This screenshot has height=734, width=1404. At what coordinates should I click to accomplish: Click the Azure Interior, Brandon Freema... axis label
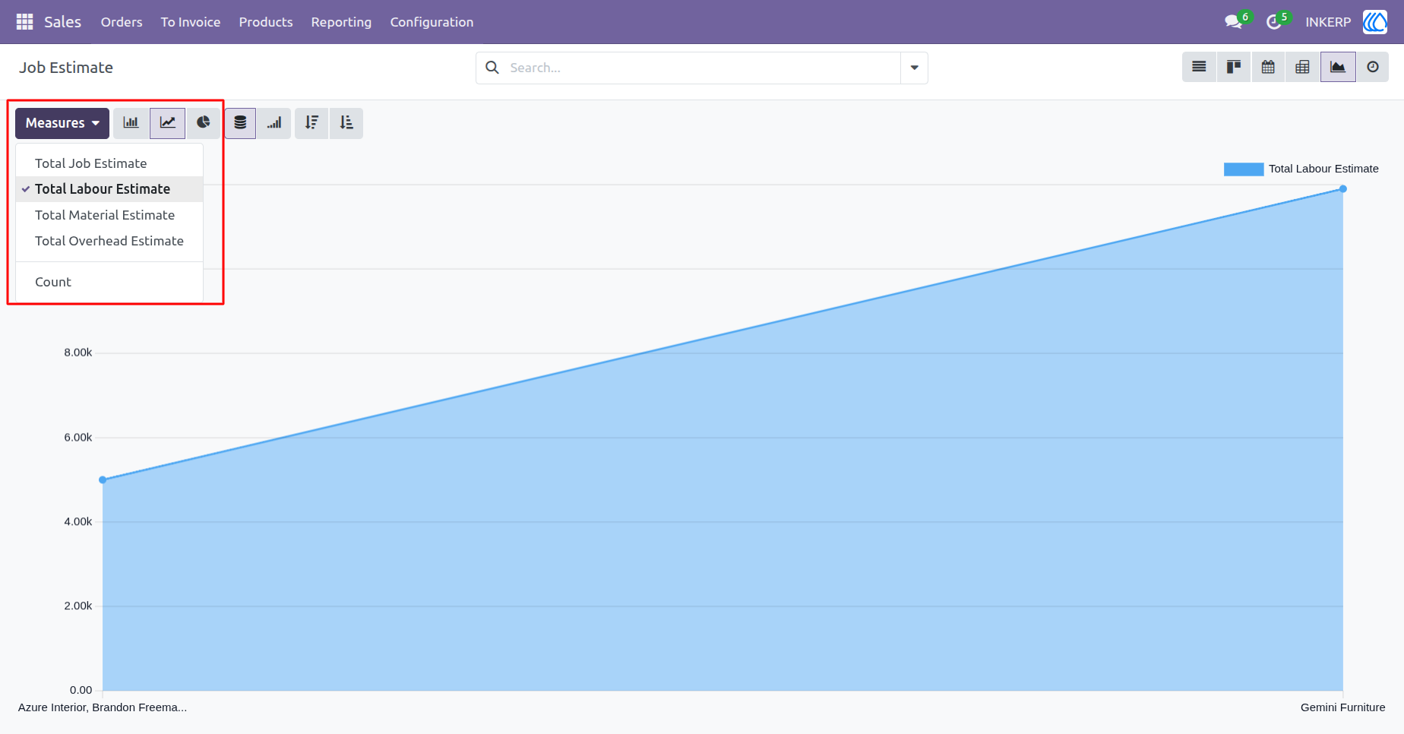click(x=103, y=707)
